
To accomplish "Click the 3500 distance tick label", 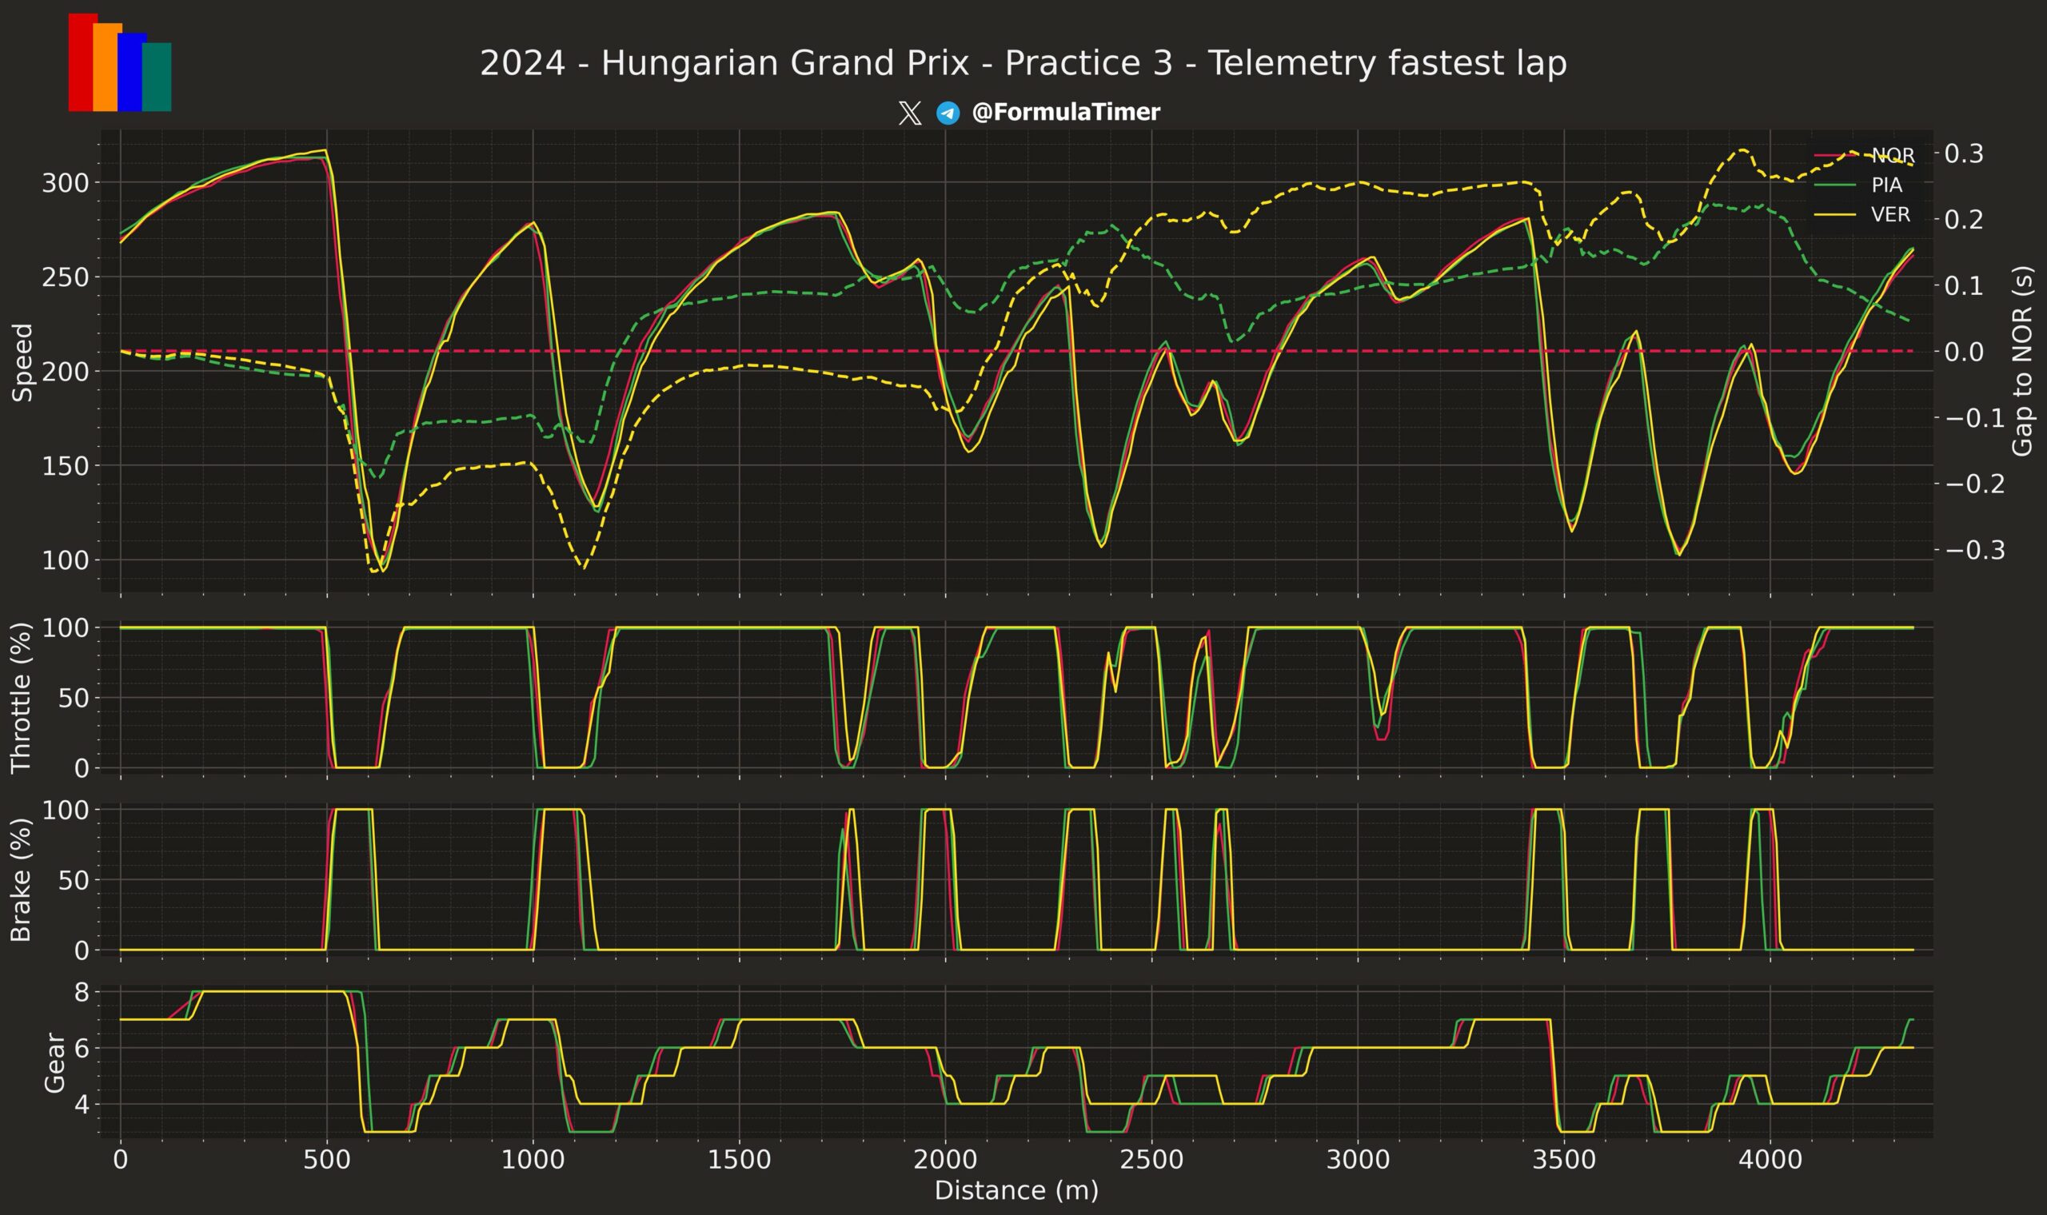I will coord(1564,1160).
